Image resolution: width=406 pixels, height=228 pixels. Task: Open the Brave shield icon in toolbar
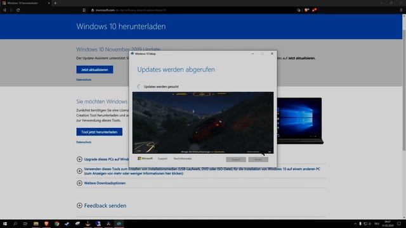coord(306,10)
